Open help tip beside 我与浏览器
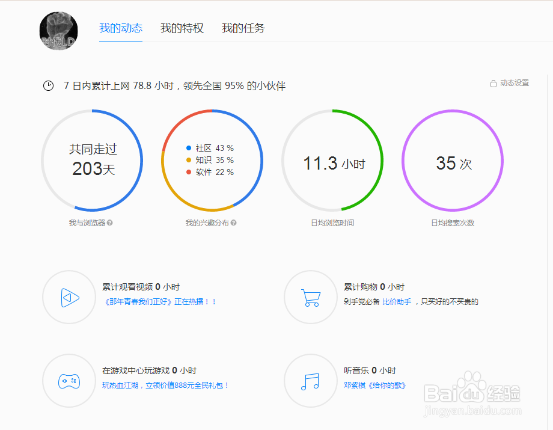The width and height of the screenshot is (553, 430). point(111,223)
